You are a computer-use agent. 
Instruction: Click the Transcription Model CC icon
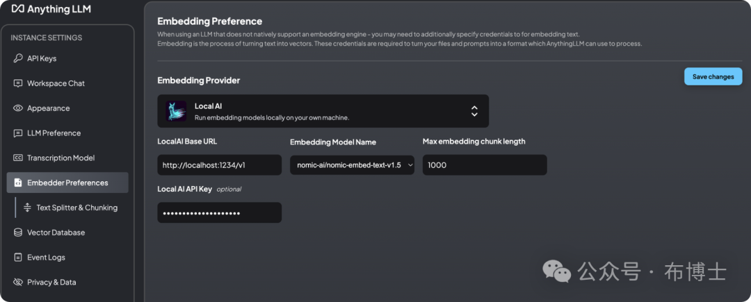pos(17,158)
